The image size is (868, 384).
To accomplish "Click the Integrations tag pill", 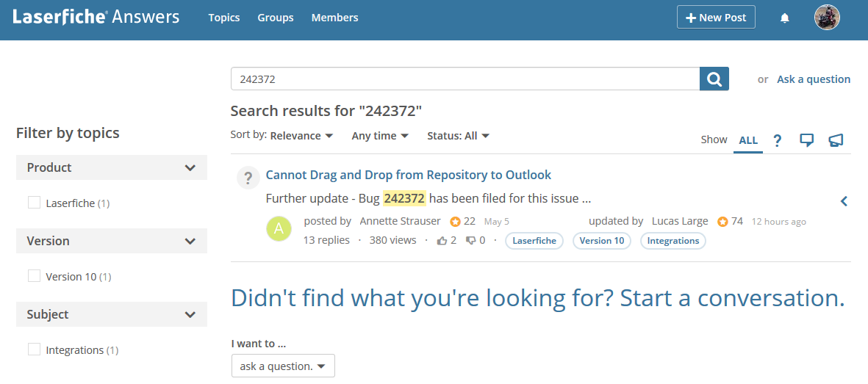I will click(673, 241).
